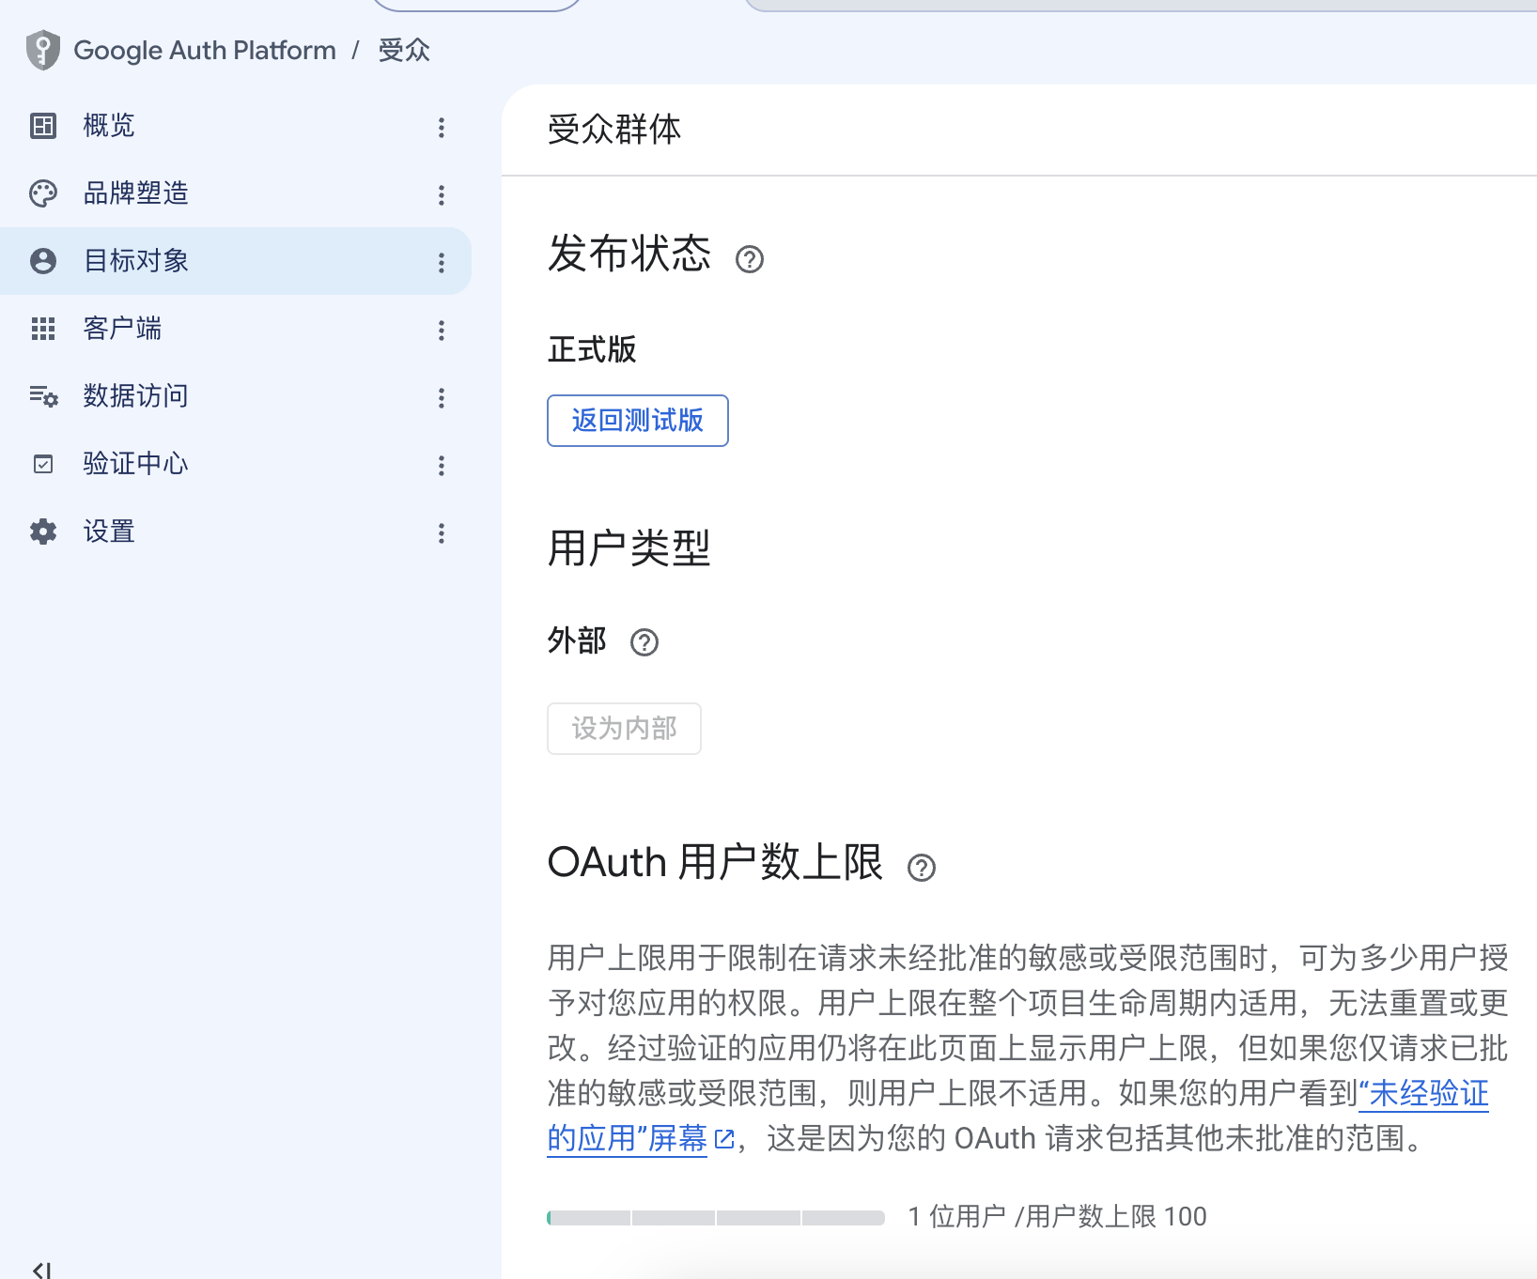Click the OAuth 用户数上限 heading
This screenshot has height=1279, width=1537.
715,862
